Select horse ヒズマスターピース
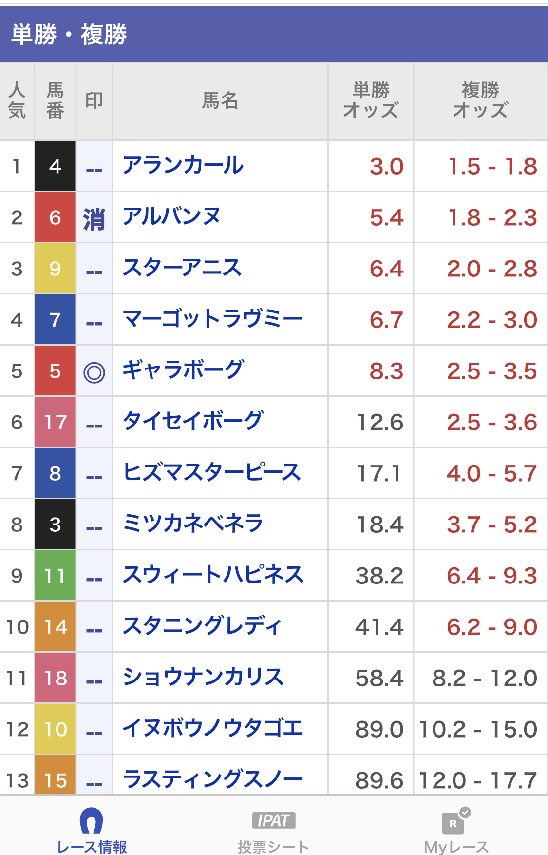The height and width of the screenshot is (855, 548). (x=212, y=473)
